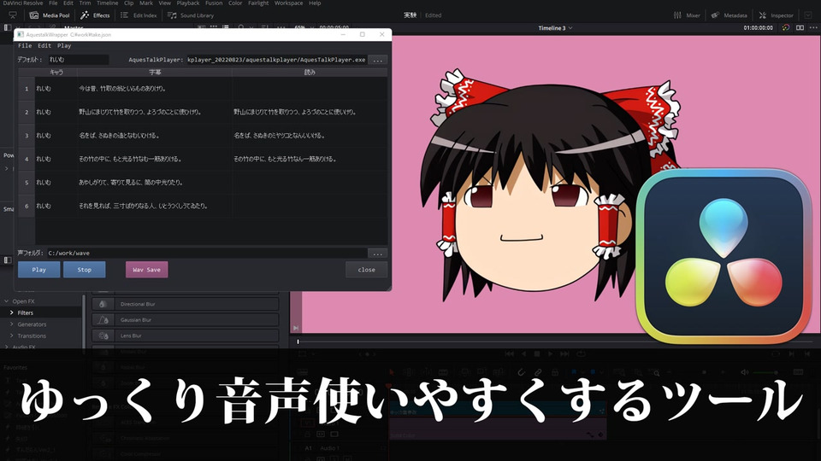Expand the Transitions tree item

(x=11, y=336)
